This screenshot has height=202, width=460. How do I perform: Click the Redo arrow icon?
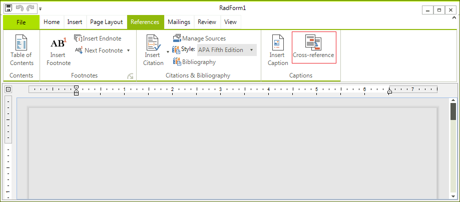30,8
